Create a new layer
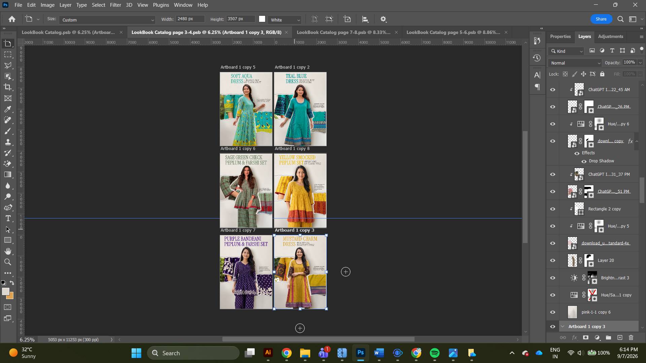The width and height of the screenshot is (646, 363). pyautogui.click(x=620, y=337)
